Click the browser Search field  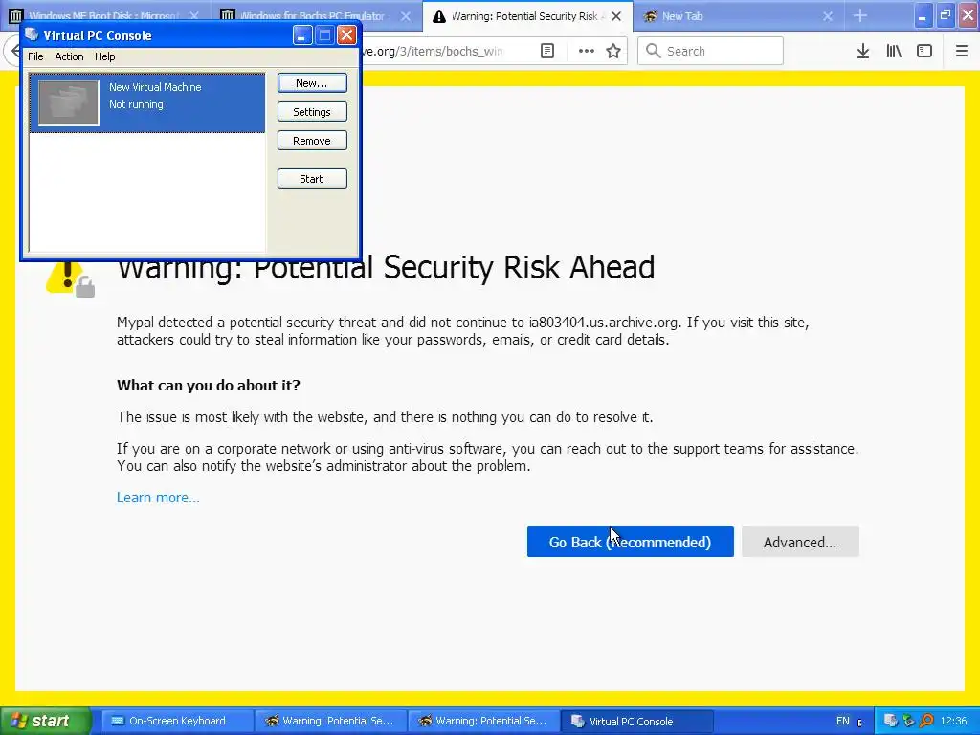coord(711,51)
